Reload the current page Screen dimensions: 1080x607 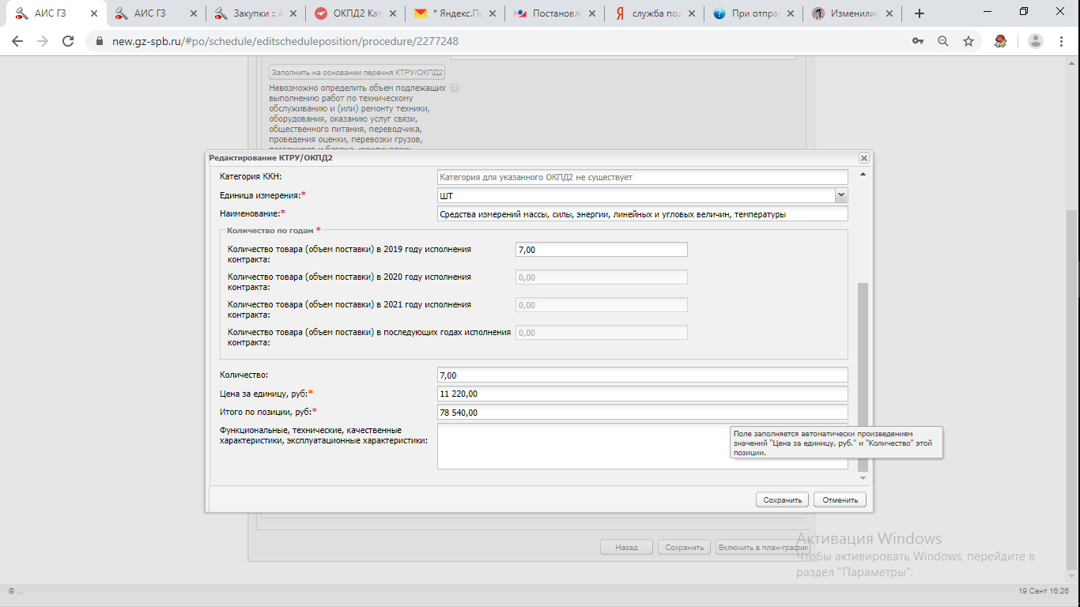68,41
